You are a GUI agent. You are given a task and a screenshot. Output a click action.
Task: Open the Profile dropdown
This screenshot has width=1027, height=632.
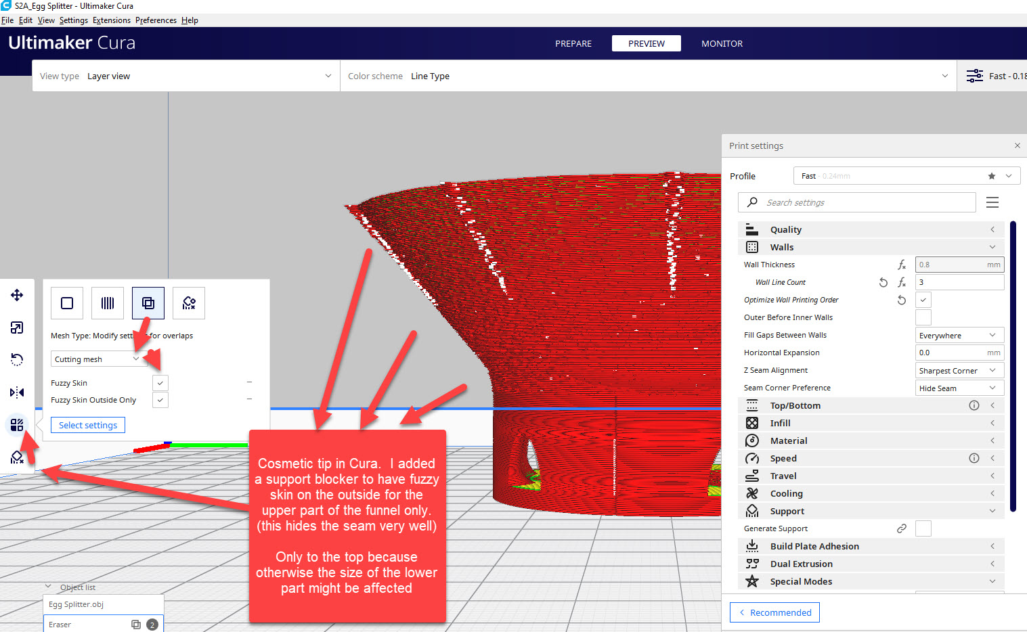point(906,176)
